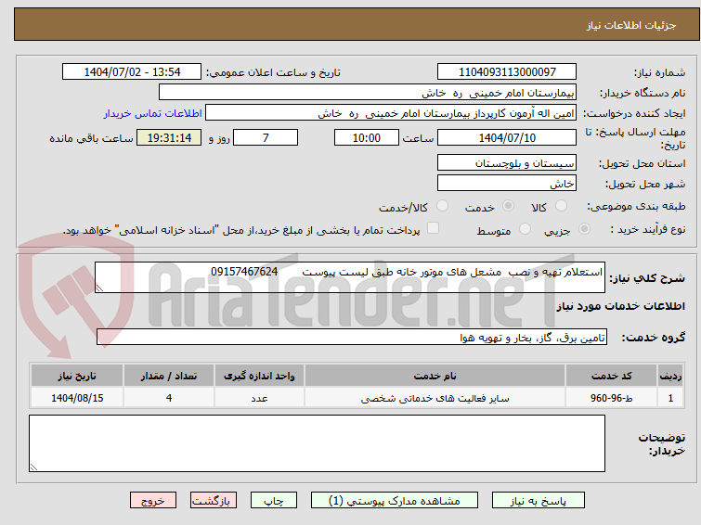The image size is (701, 525).
Task: Click the اطلاعات خدمات مورد نیاز heading
Action: coord(620,306)
